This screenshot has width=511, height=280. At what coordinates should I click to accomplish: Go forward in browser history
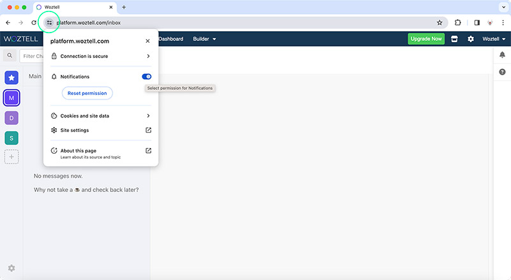pyautogui.click(x=21, y=22)
